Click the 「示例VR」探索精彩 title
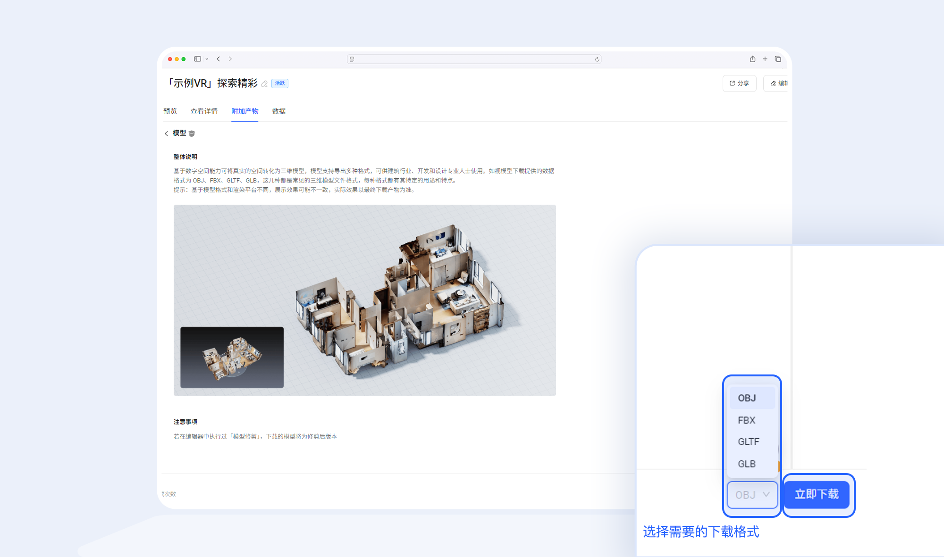Image resolution: width=944 pixels, height=557 pixels. tap(212, 83)
